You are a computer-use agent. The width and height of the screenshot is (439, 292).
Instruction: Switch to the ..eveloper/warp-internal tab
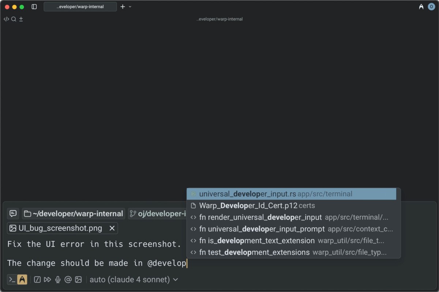pyautogui.click(x=80, y=7)
